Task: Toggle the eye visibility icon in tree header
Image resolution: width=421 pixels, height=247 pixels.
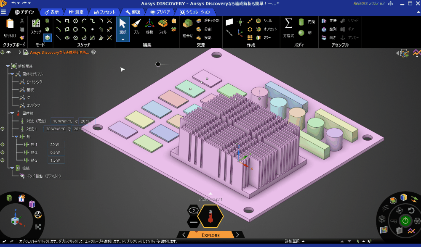Action: [8, 52]
